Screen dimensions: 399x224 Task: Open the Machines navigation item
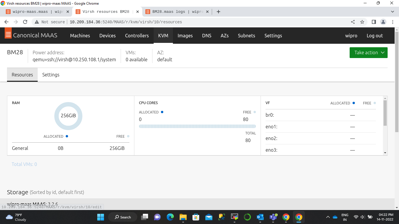pos(80,36)
